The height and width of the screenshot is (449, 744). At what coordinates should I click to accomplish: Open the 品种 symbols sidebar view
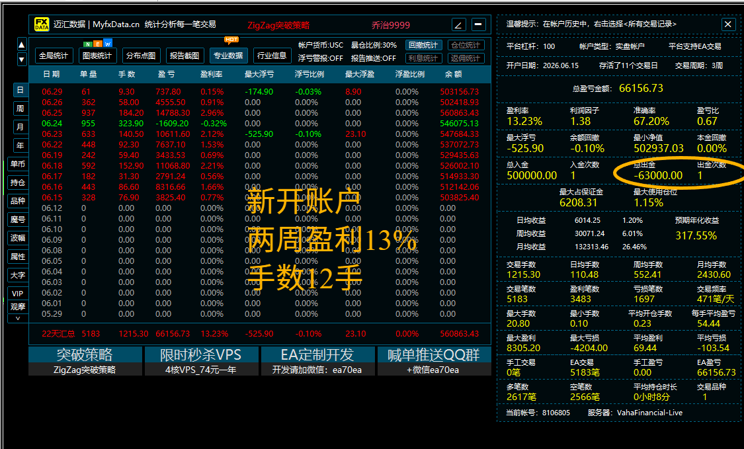click(x=18, y=201)
